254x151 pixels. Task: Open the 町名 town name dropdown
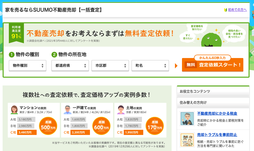tap(150, 66)
